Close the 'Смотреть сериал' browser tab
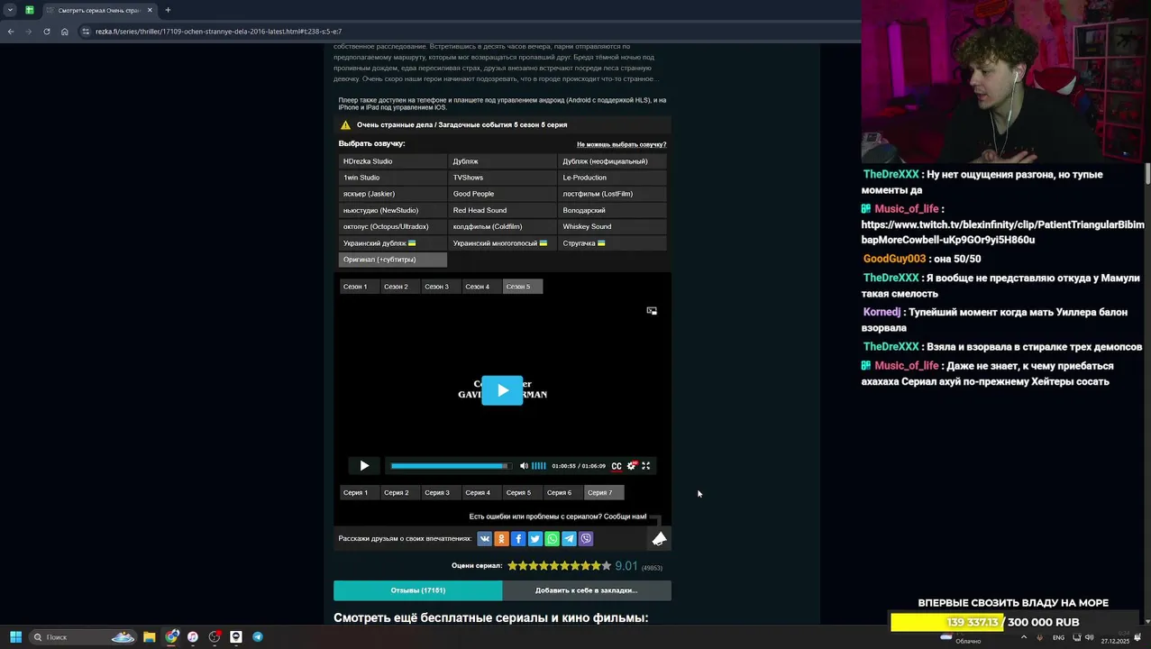This screenshot has height=649, width=1151. [150, 10]
